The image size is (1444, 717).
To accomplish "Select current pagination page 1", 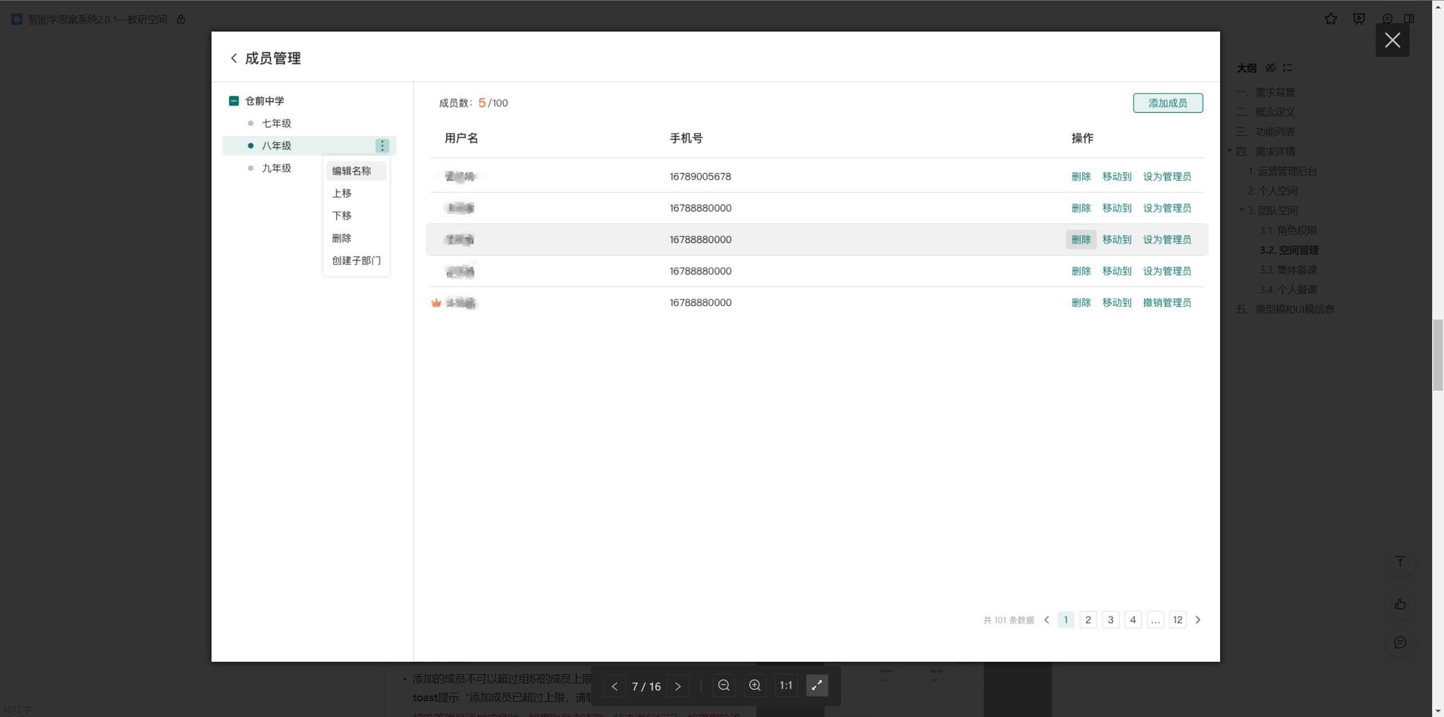I will point(1066,620).
